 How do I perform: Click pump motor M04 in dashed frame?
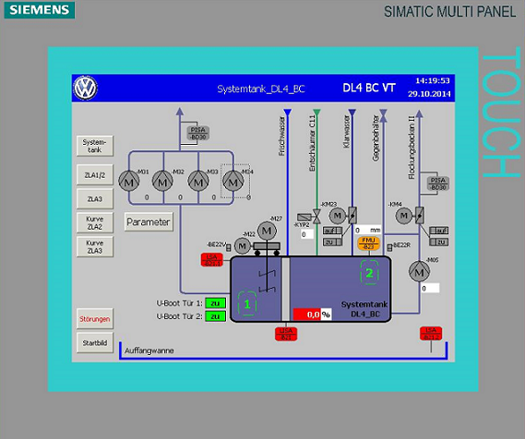(x=233, y=181)
